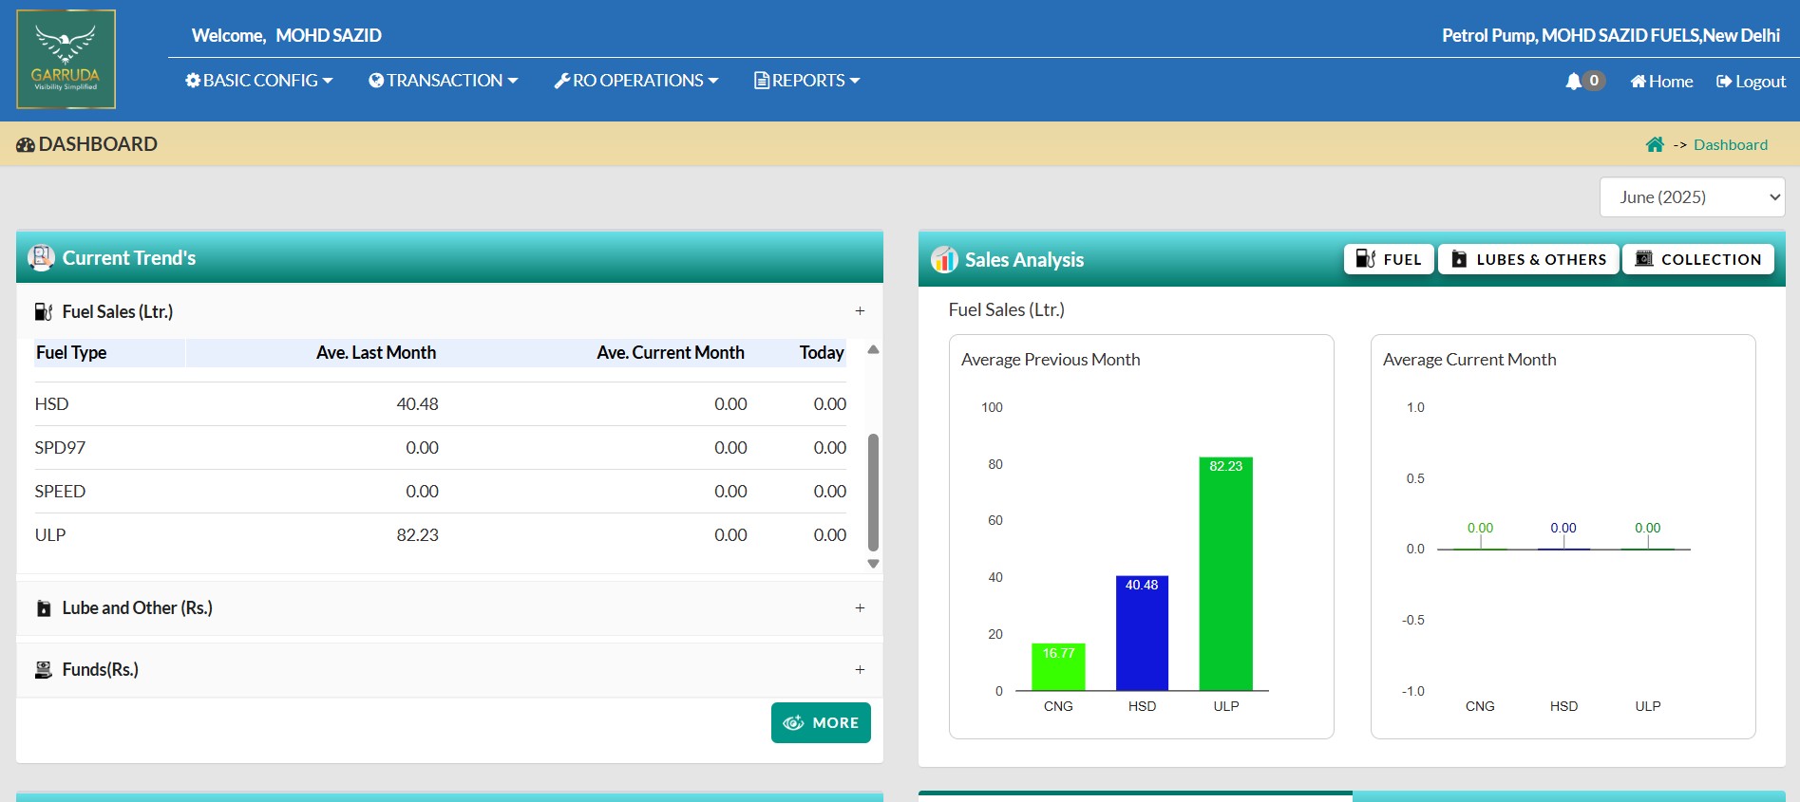Click the FUEL sales analysis button
The image size is (1800, 802).
tap(1389, 259)
